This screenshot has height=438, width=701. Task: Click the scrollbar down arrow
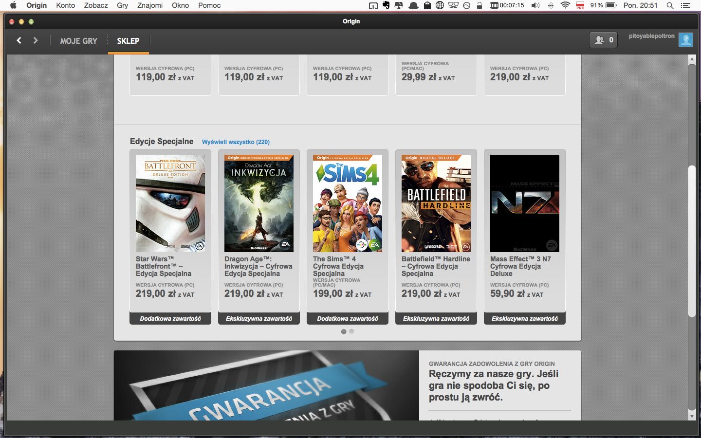692,416
